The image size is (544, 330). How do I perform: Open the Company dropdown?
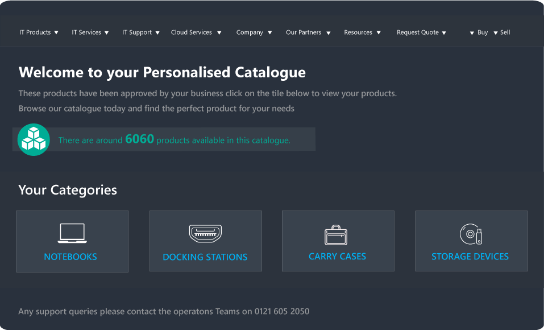tap(254, 32)
